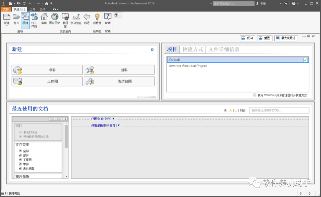Click the 表达视图 (Presentation) template button

(x=119, y=81)
